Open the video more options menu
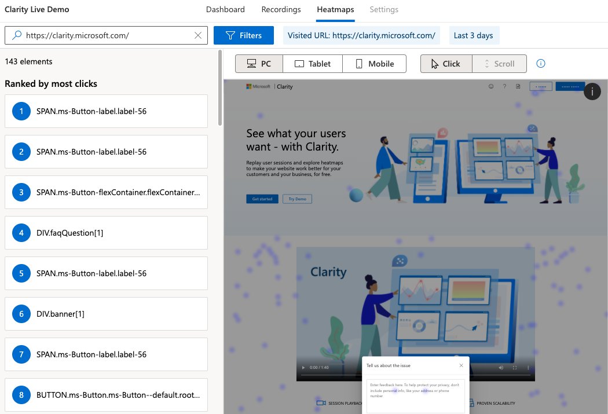Screen dimensions: 608x414 point(528,368)
